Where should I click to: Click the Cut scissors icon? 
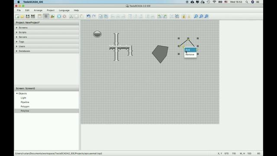point(71,16)
